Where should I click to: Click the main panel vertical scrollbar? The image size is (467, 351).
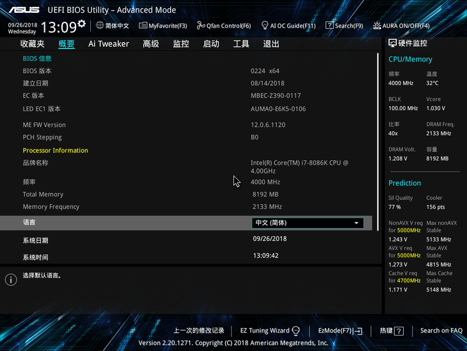377,142
